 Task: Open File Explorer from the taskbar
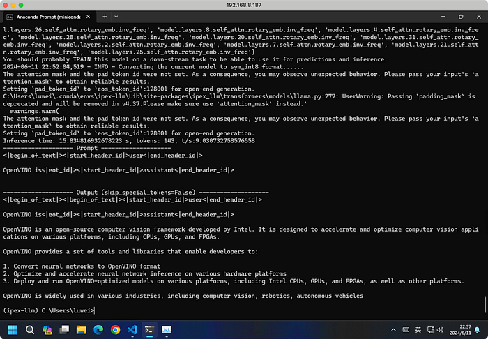pyautogui.click(x=82, y=330)
